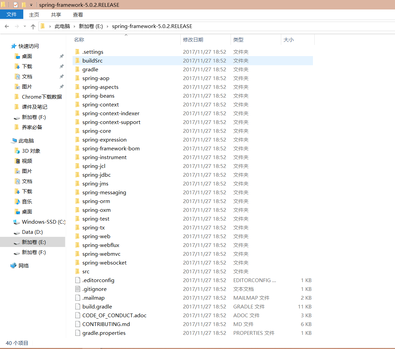
Task: Click the properties icon in title bar
Action: (x=16, y=5)
